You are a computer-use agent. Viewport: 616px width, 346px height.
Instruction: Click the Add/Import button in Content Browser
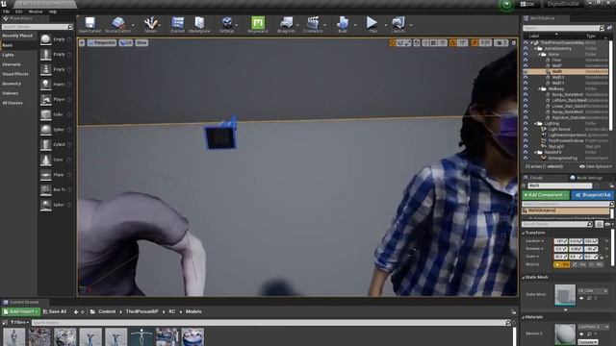(x=21, y=311)
